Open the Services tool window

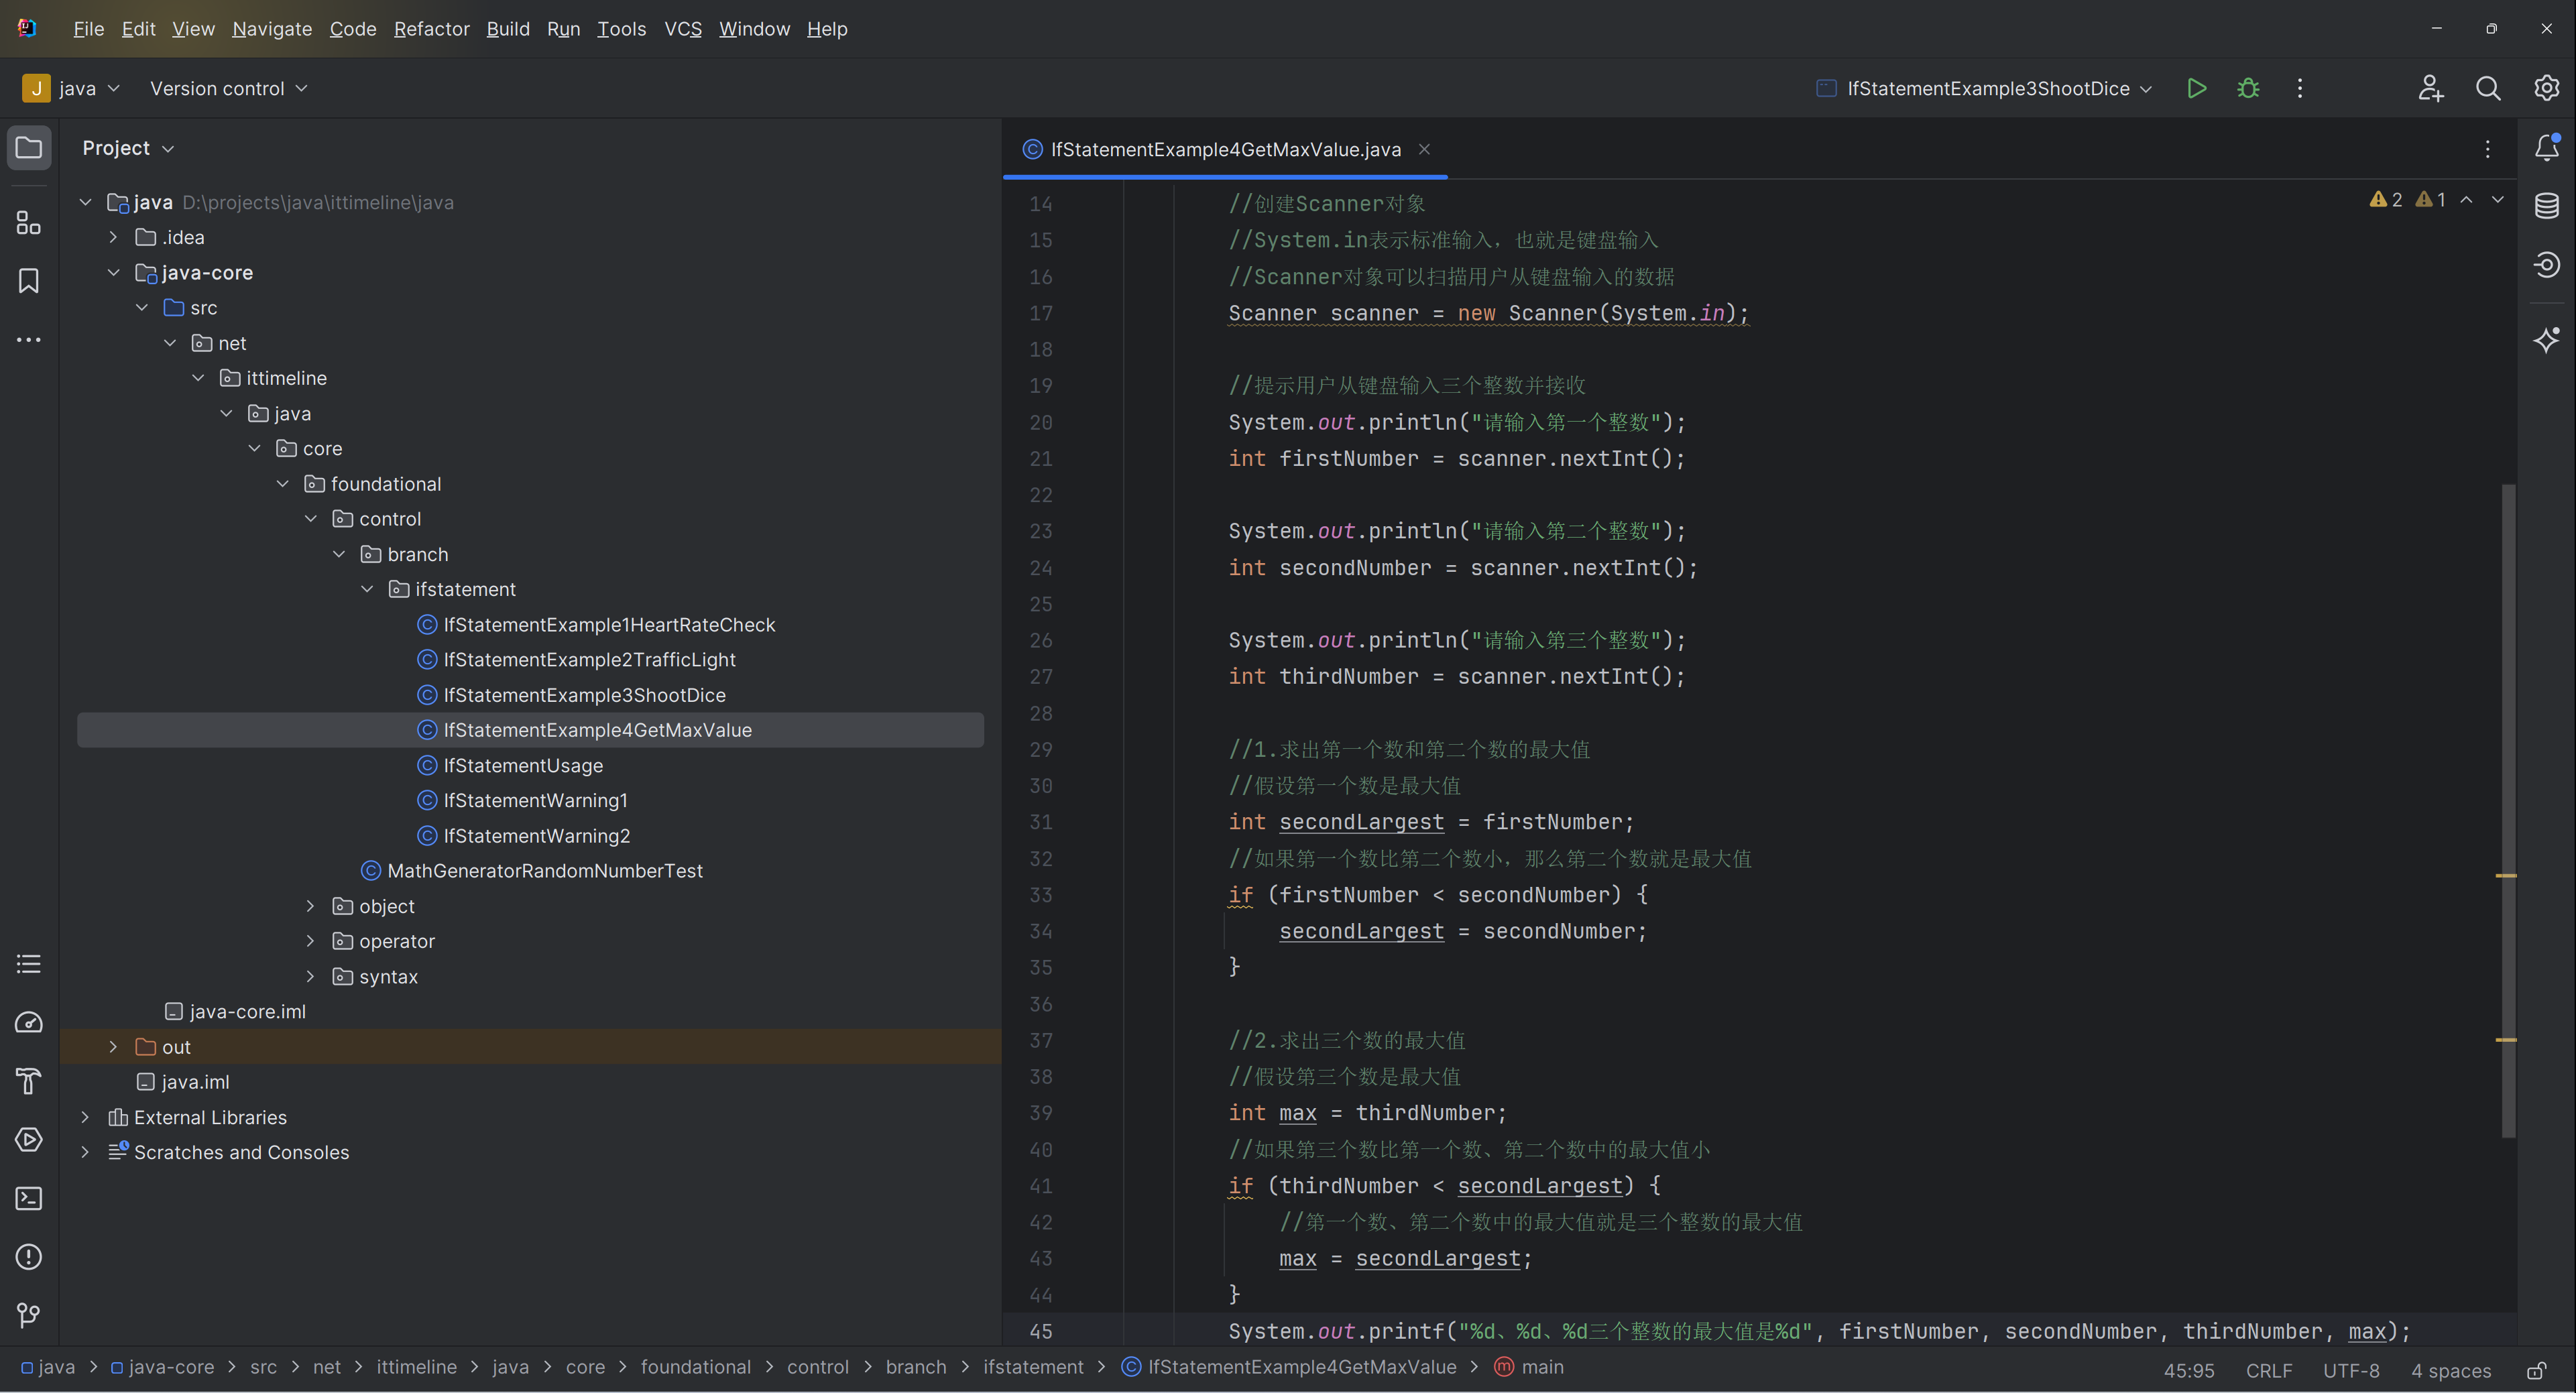click(29, 1139)
